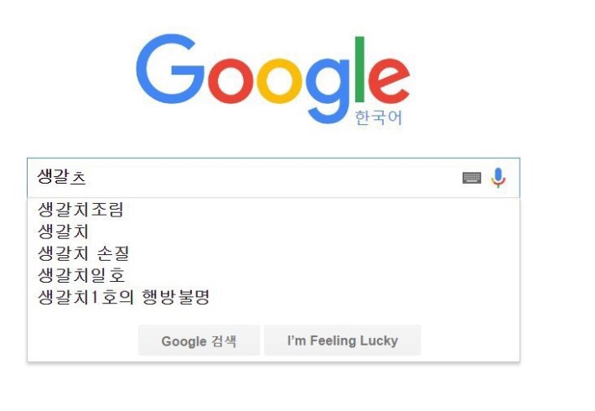This screenshot has height=411, width=595.
Task: Click empty area of the search box
Action: 277,178
